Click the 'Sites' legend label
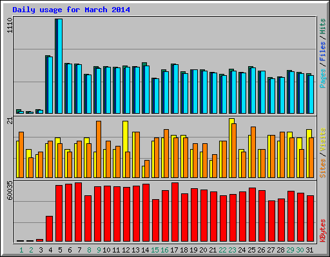 click(x=323, y=168)
